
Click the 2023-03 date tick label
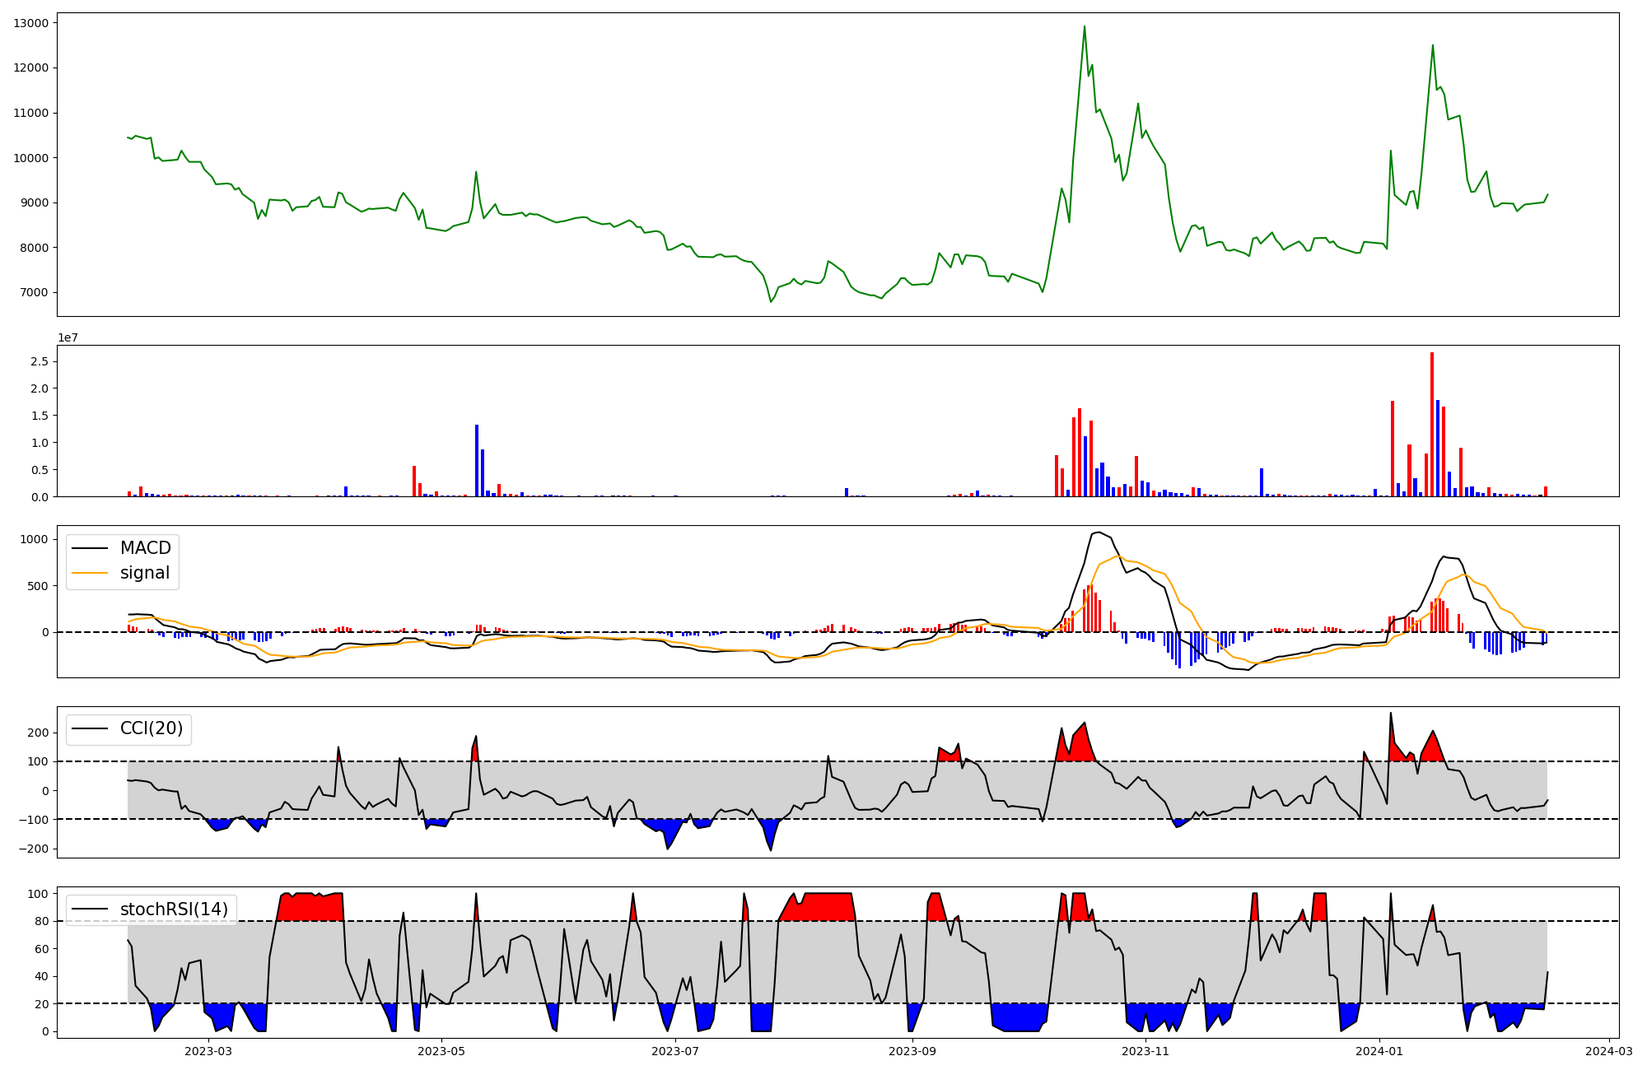click(x=208, y=1051)
